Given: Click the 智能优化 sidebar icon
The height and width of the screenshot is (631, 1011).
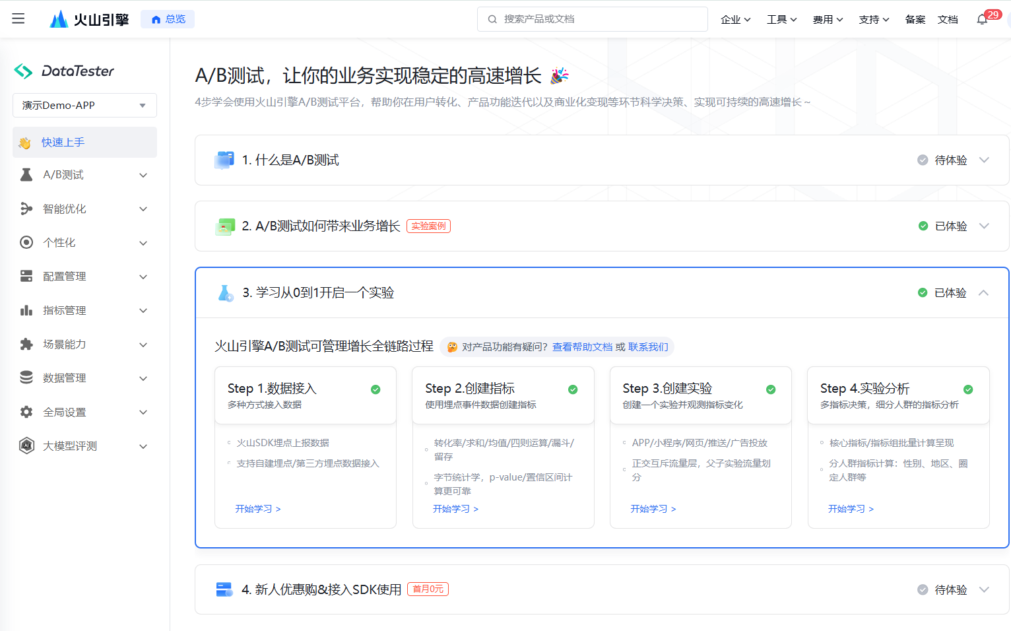Looking at the screenshot, I should (x=26, y=209).
